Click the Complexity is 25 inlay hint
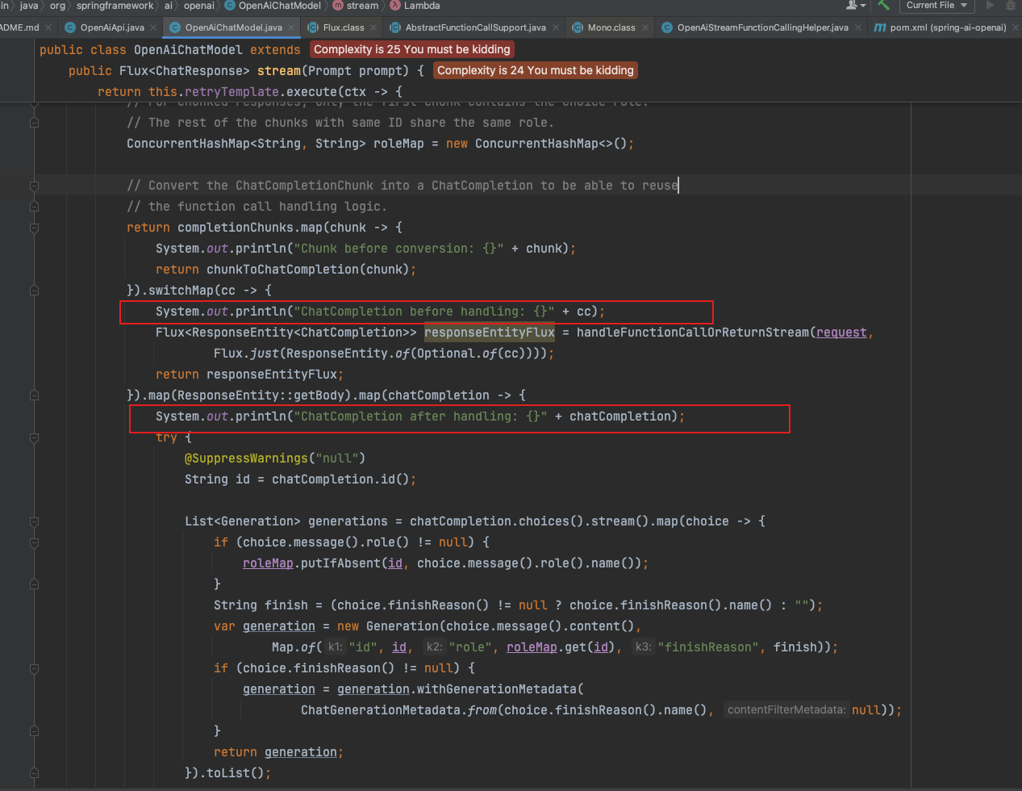 click(412, 49)
